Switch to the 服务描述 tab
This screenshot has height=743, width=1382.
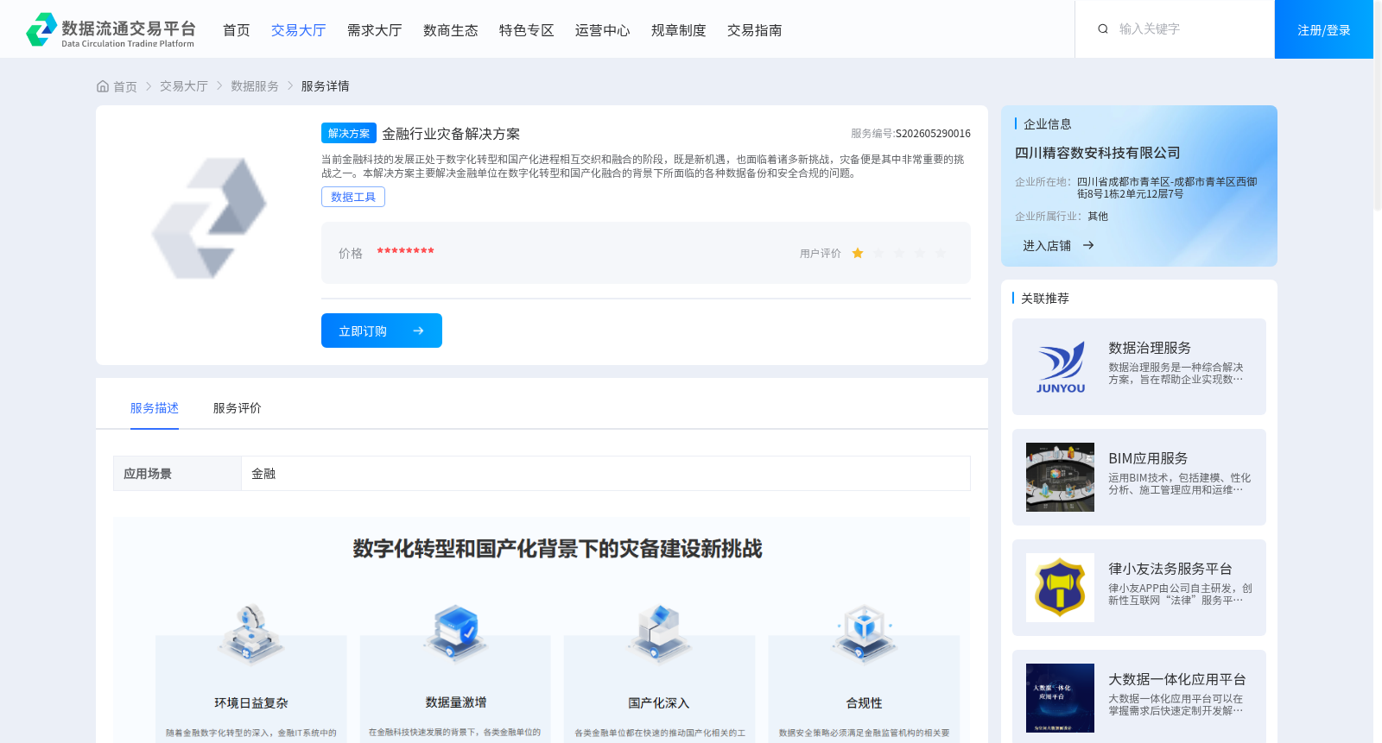coord(155,408)
